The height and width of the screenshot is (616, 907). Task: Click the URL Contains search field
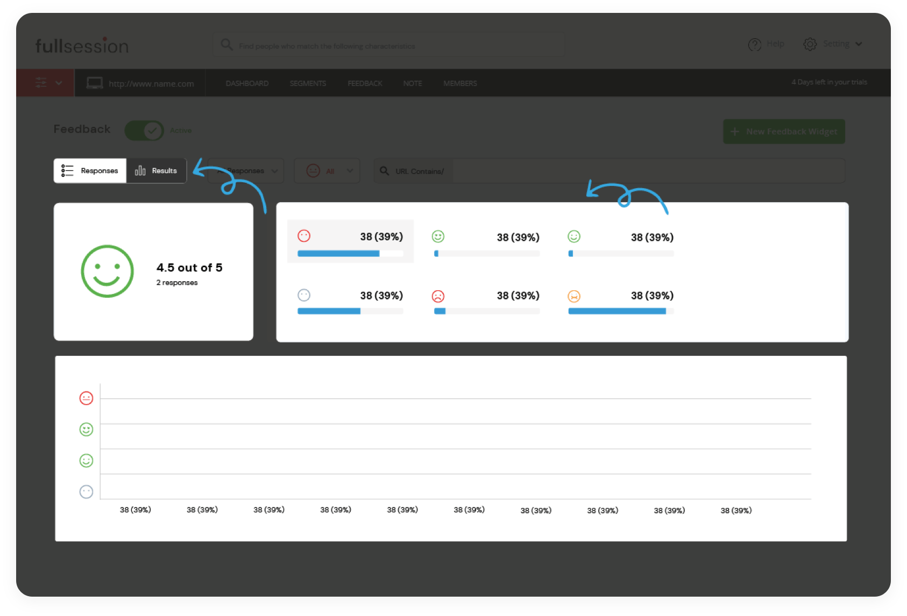(x=646, y=171)
